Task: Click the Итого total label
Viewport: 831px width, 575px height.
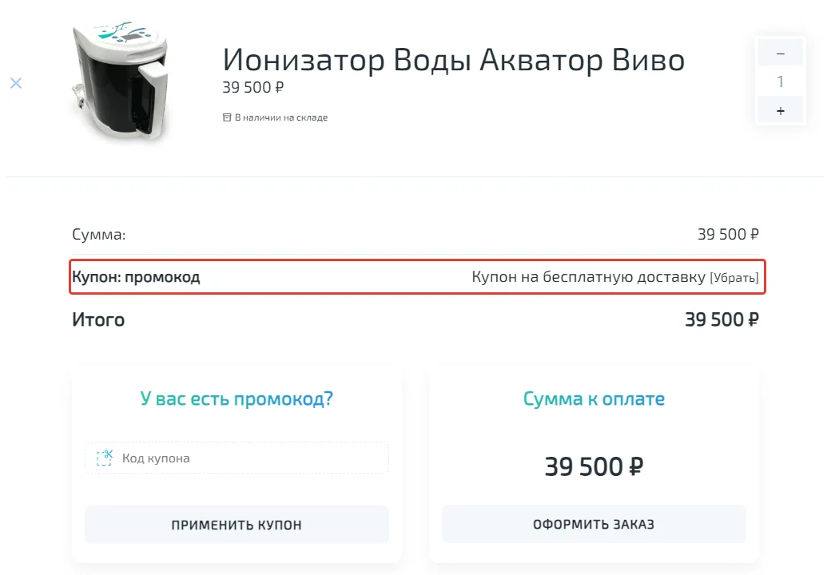Action: (x=97, y=319)
